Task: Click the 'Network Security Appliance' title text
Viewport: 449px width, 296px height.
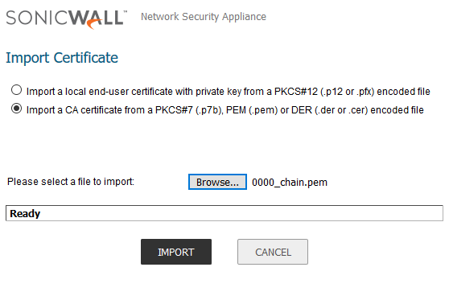Action: pos(204,17)
